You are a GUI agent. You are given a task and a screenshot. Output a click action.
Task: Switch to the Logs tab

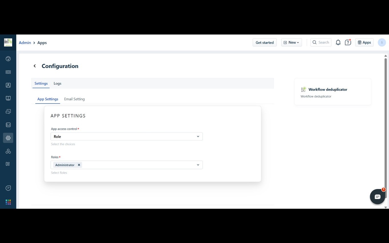point(57,83)
